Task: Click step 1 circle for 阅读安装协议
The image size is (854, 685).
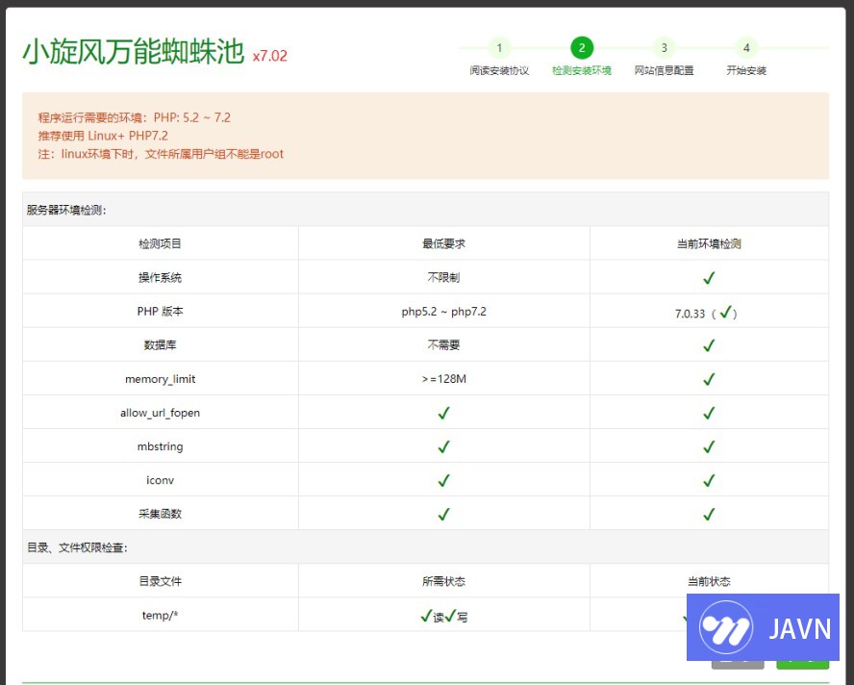Action: pos(499,48)
